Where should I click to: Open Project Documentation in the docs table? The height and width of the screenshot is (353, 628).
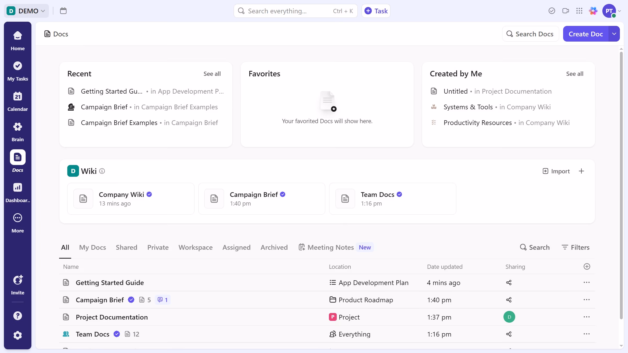pyautogui.click(x=112, y=317)
